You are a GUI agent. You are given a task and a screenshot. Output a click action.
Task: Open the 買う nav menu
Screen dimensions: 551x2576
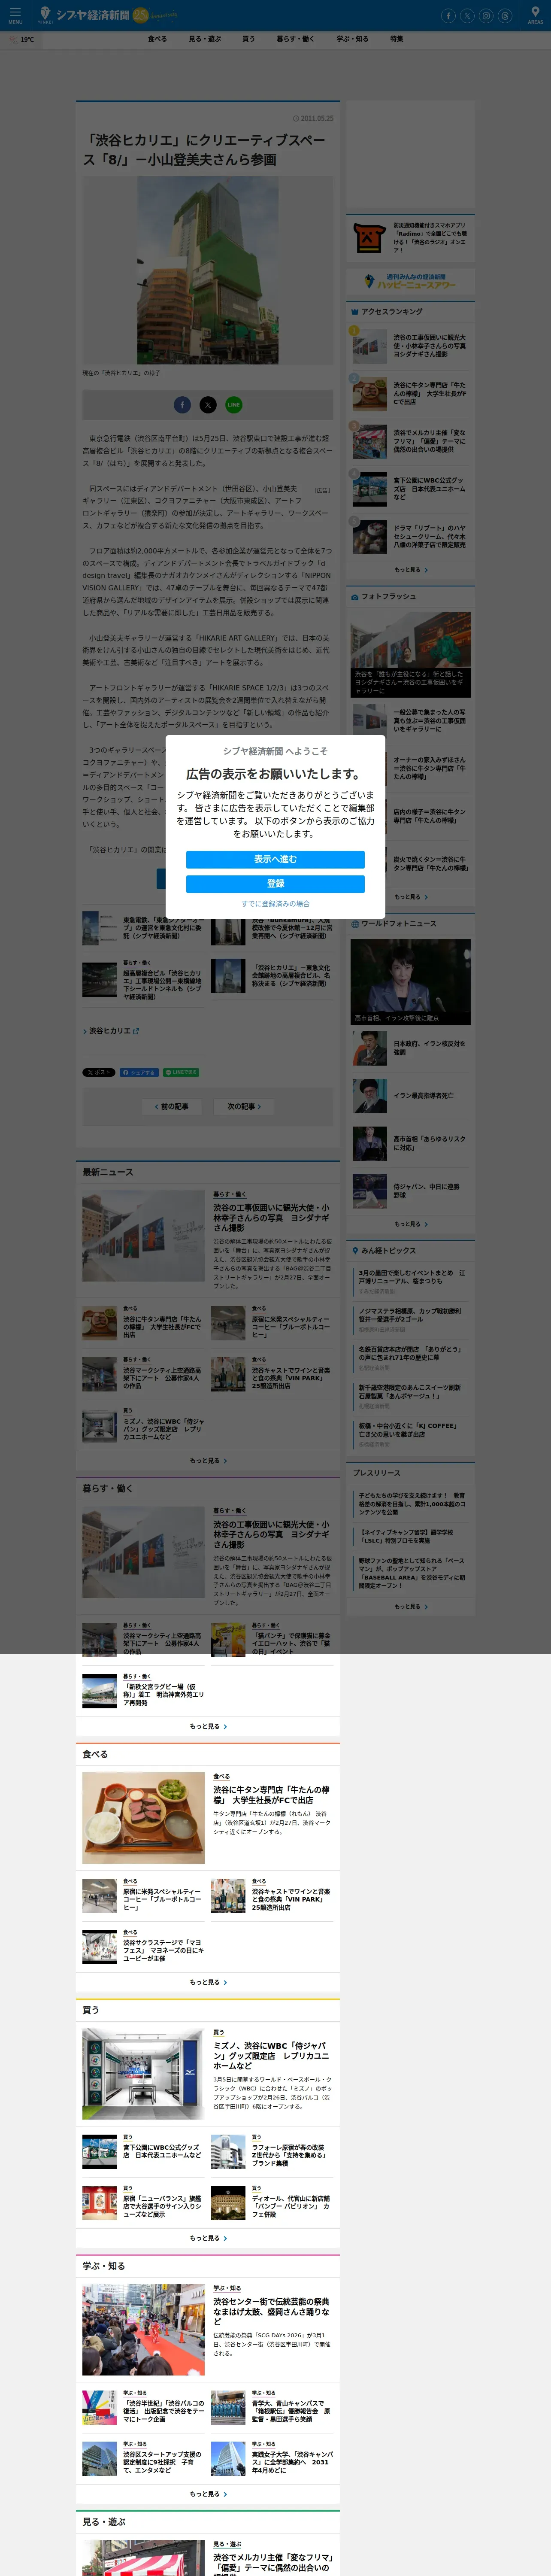[x=248, y=39]
